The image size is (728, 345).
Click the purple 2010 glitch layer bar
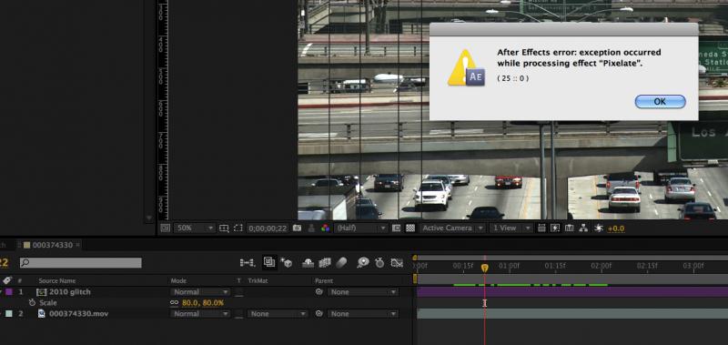point(572,291)
